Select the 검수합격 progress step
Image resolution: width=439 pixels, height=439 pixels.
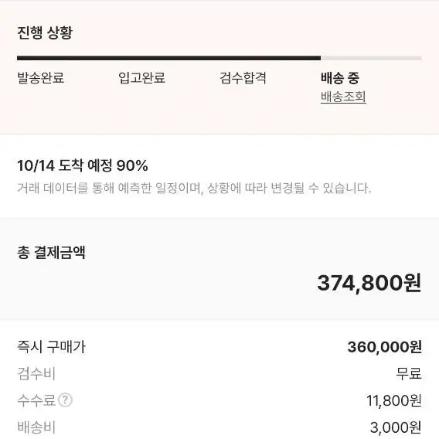[243, 78]
